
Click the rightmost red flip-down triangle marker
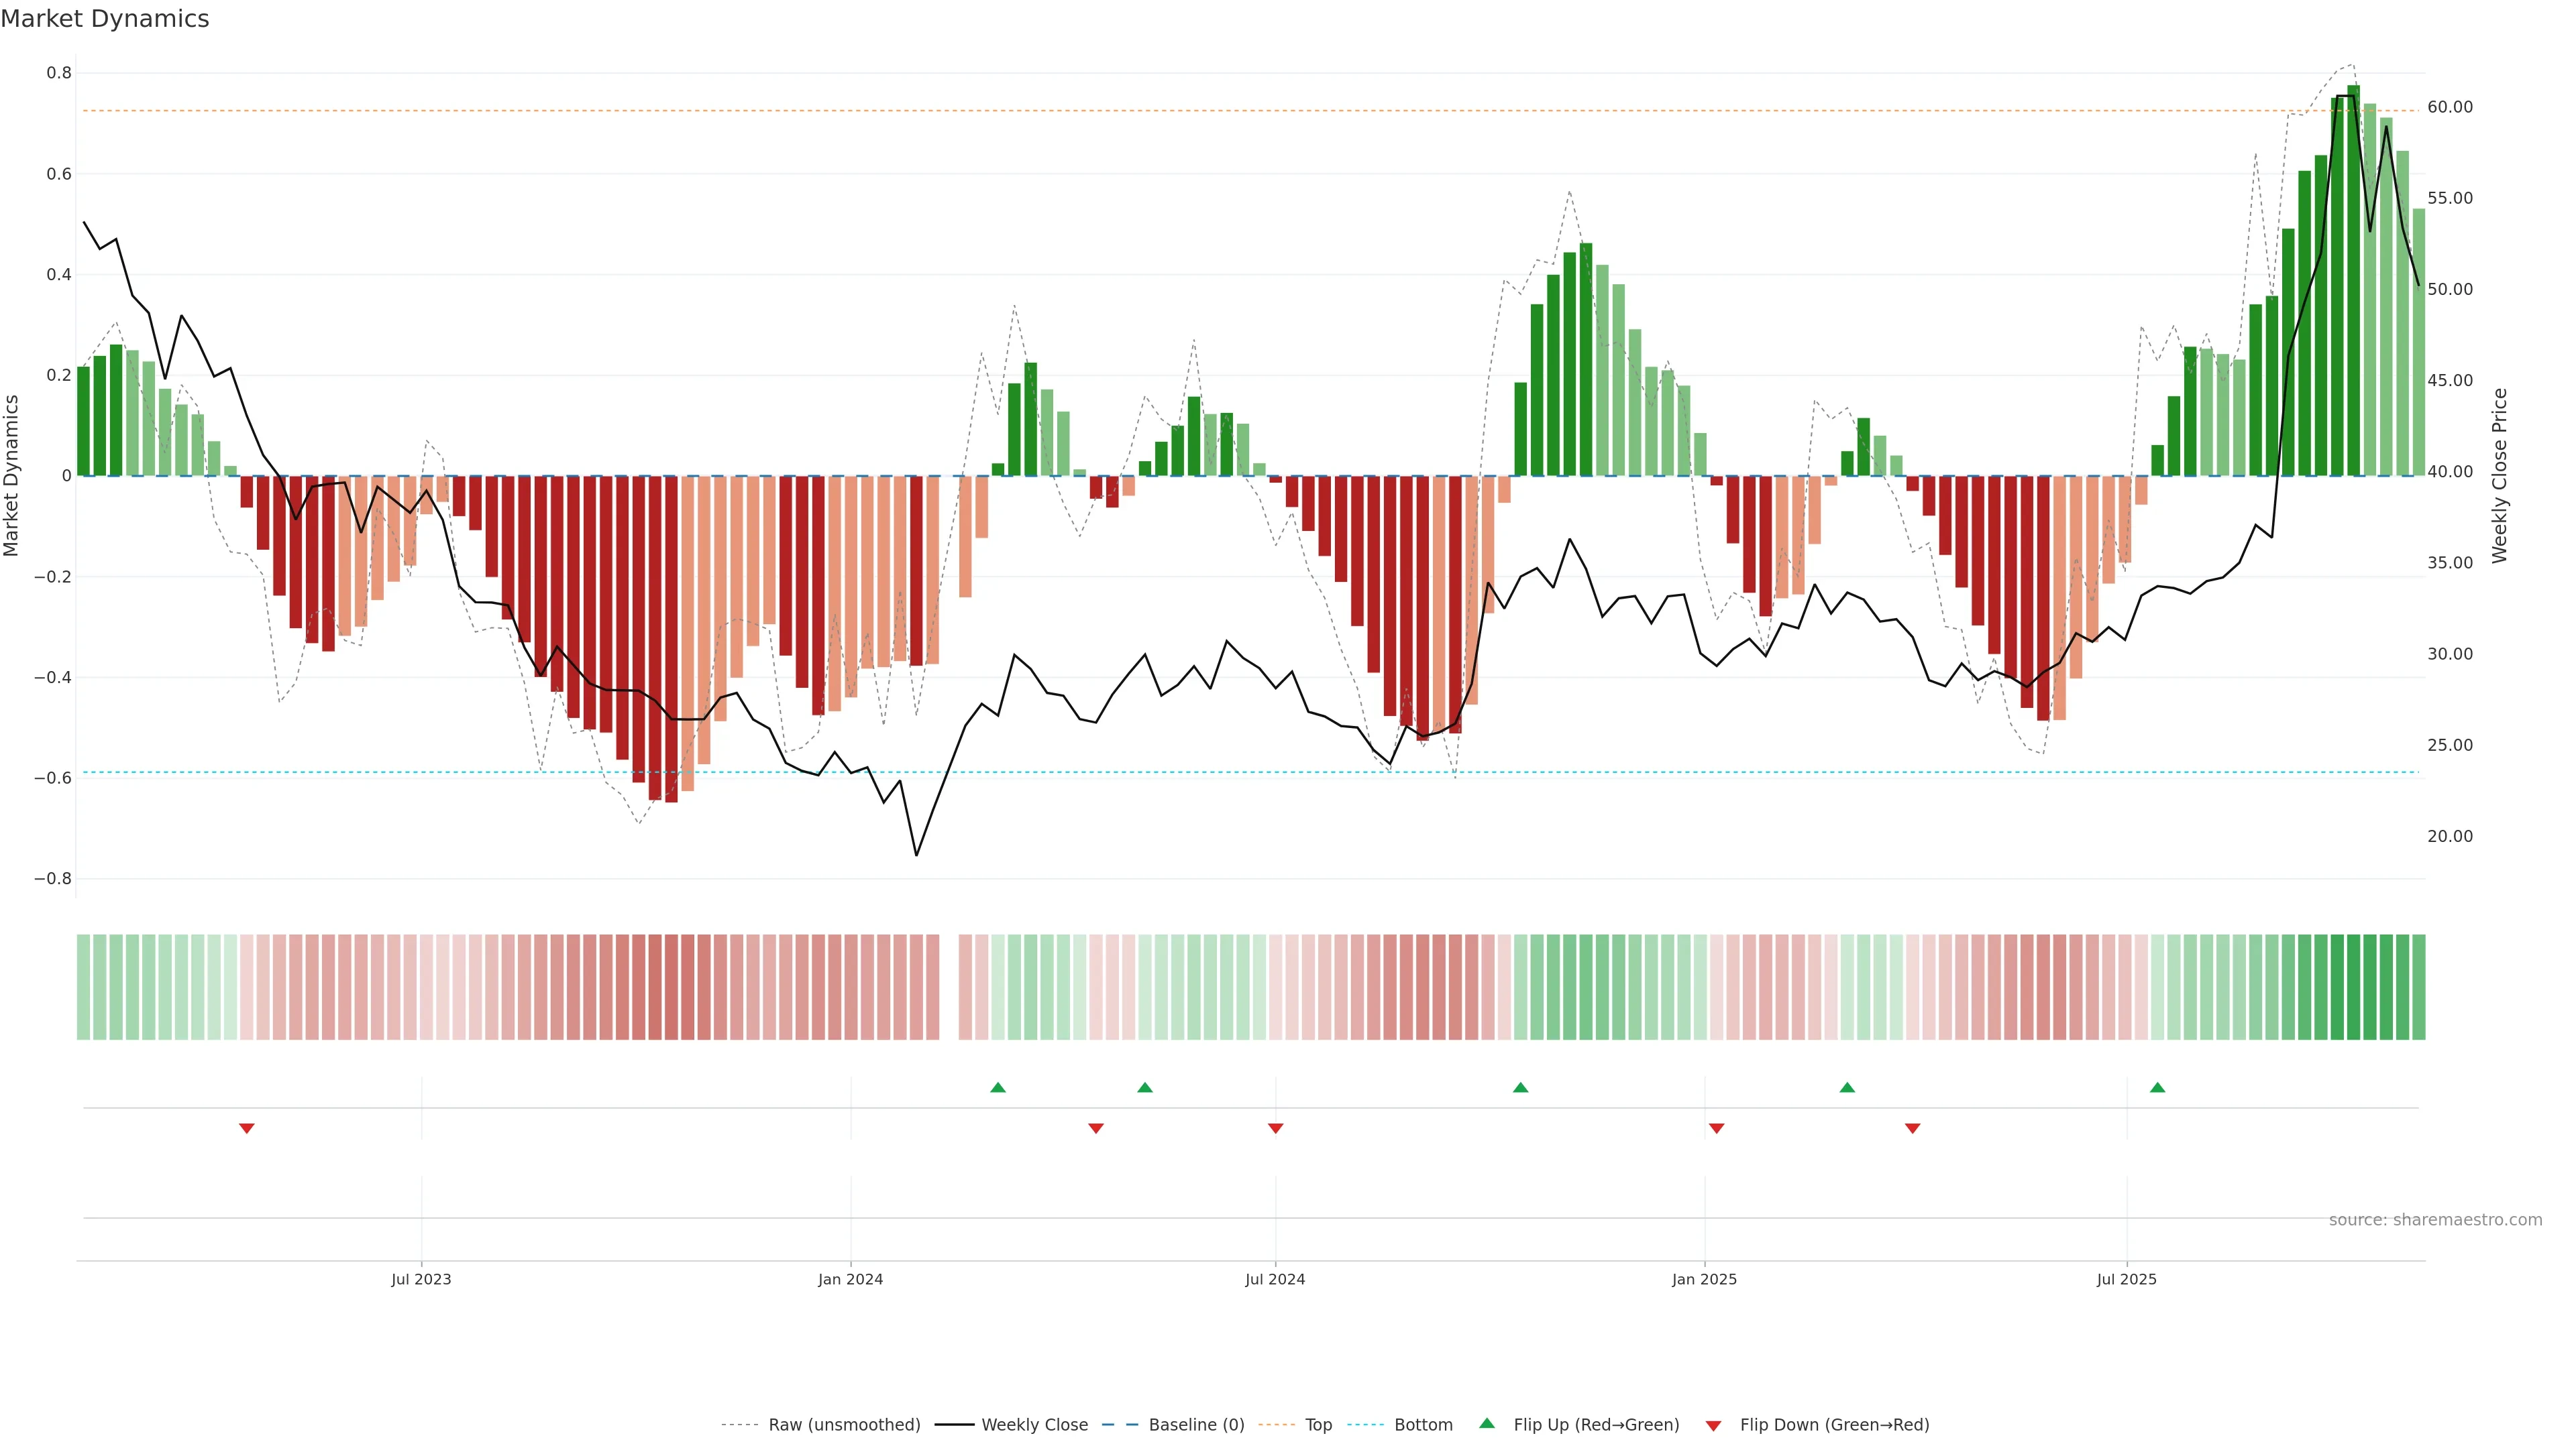tap(1912, 1128)
